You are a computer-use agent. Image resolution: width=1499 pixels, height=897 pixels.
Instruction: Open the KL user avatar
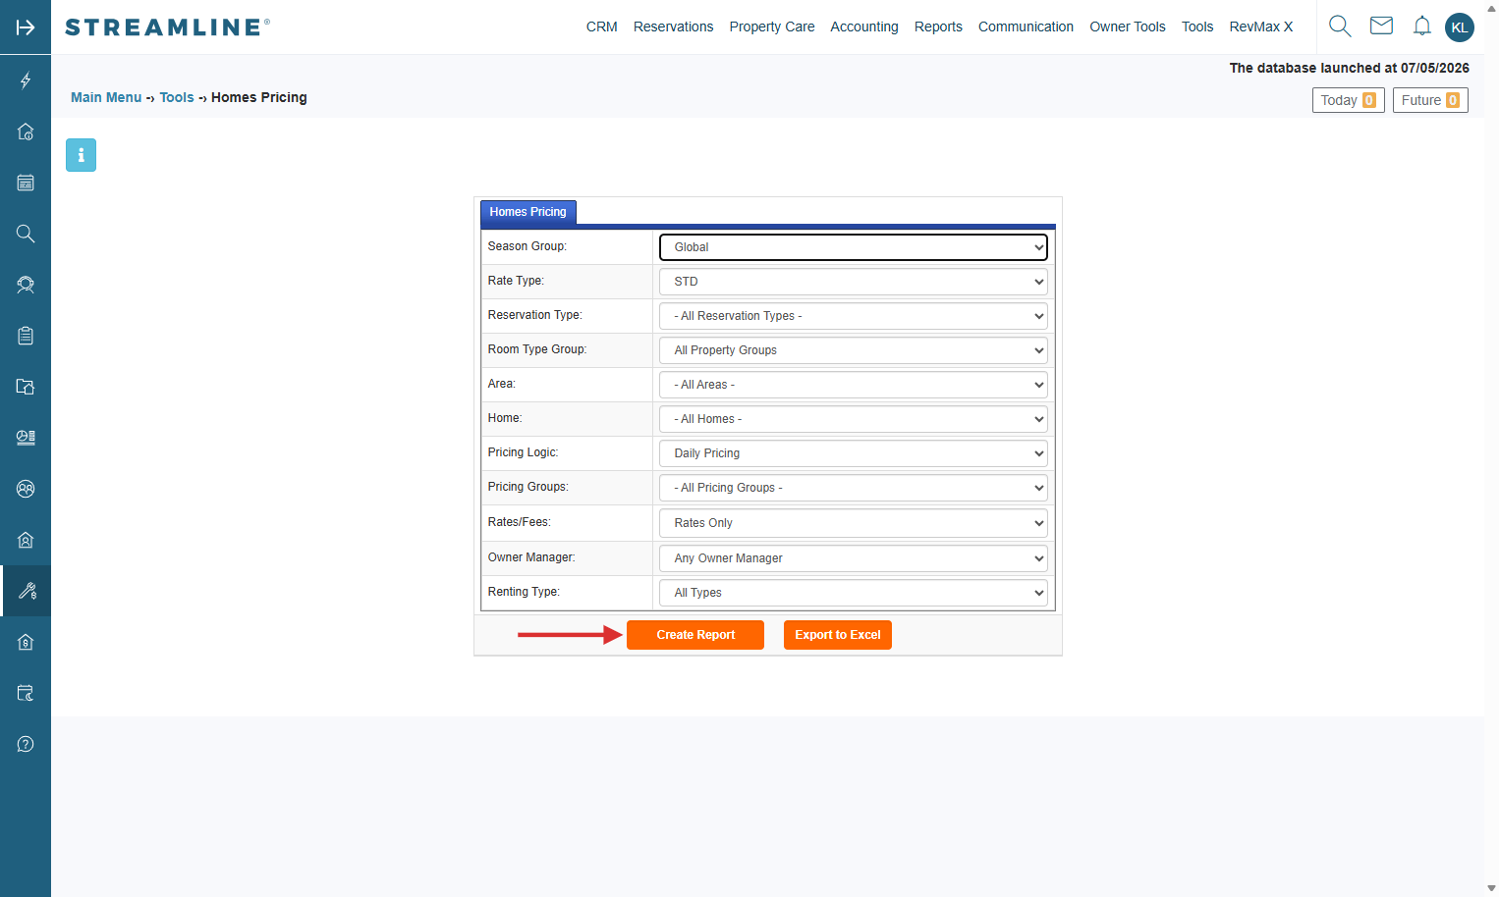pyautogui.click(x=1460, y=27)
